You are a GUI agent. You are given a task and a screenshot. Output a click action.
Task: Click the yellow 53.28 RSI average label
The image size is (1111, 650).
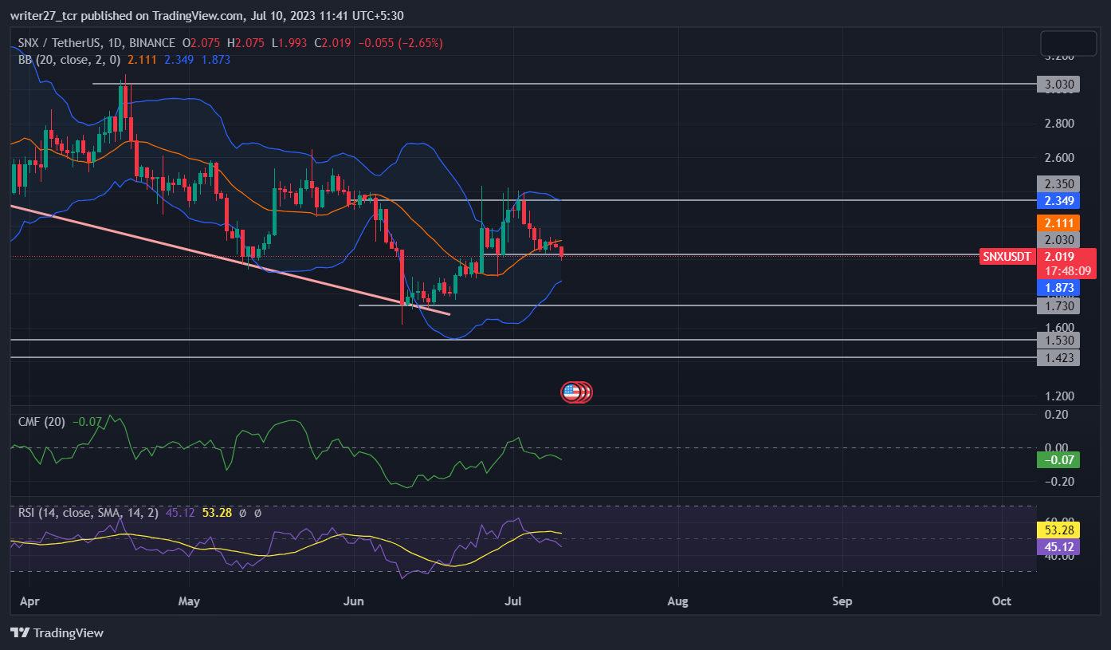[1058, 530]
